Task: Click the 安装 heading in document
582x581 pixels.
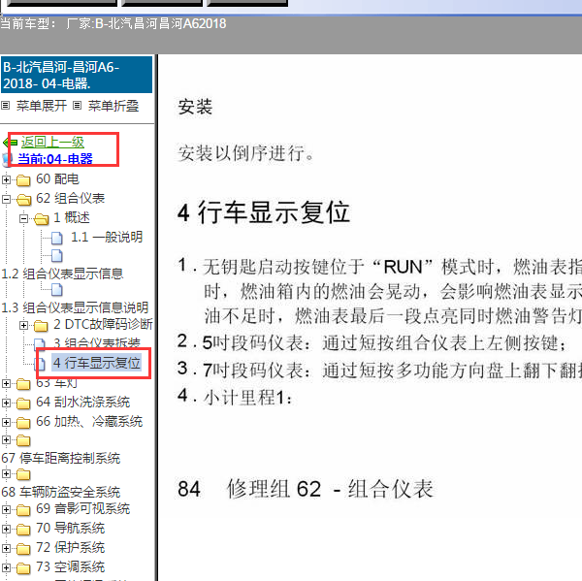Action: click(x=195, y=107)
